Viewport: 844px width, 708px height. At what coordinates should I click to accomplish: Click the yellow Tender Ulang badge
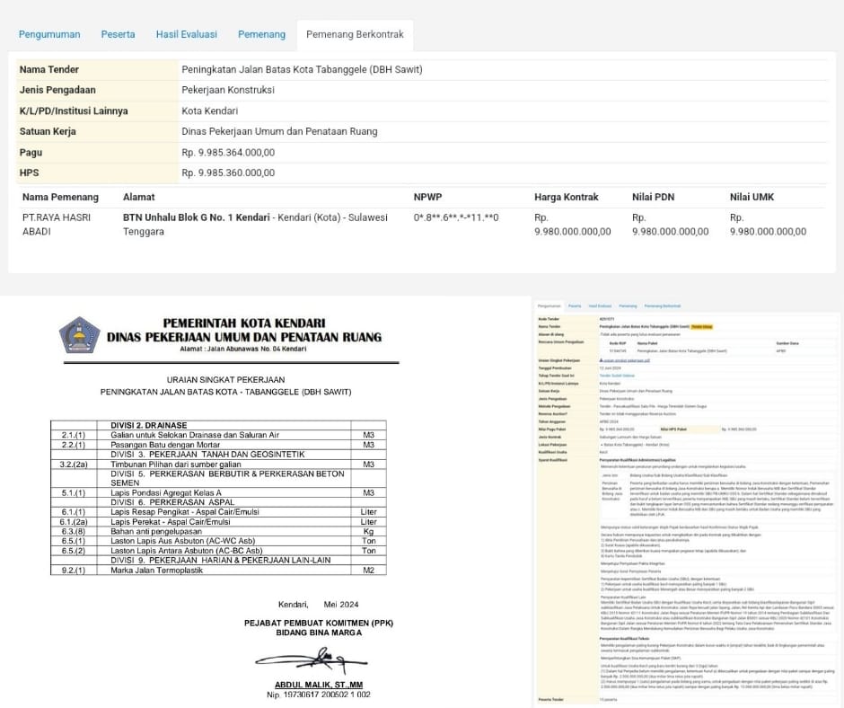(x=700, y=327)
